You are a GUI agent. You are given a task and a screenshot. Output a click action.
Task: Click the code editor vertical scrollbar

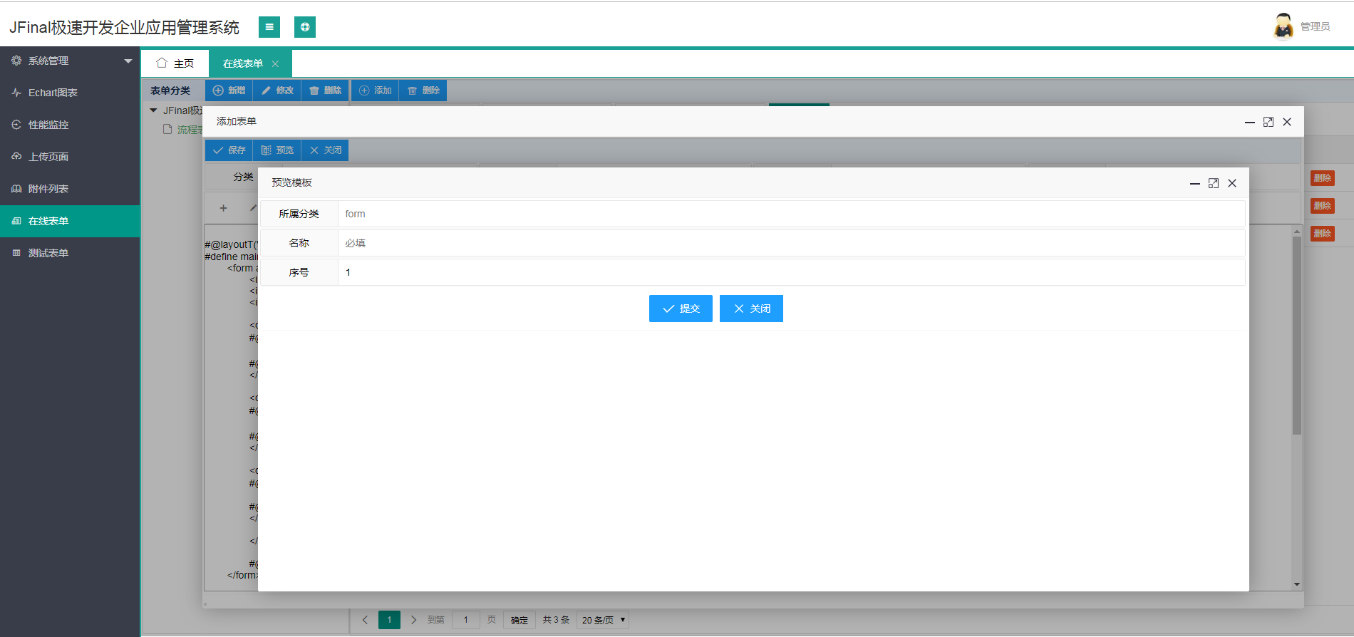(1297, 335)
